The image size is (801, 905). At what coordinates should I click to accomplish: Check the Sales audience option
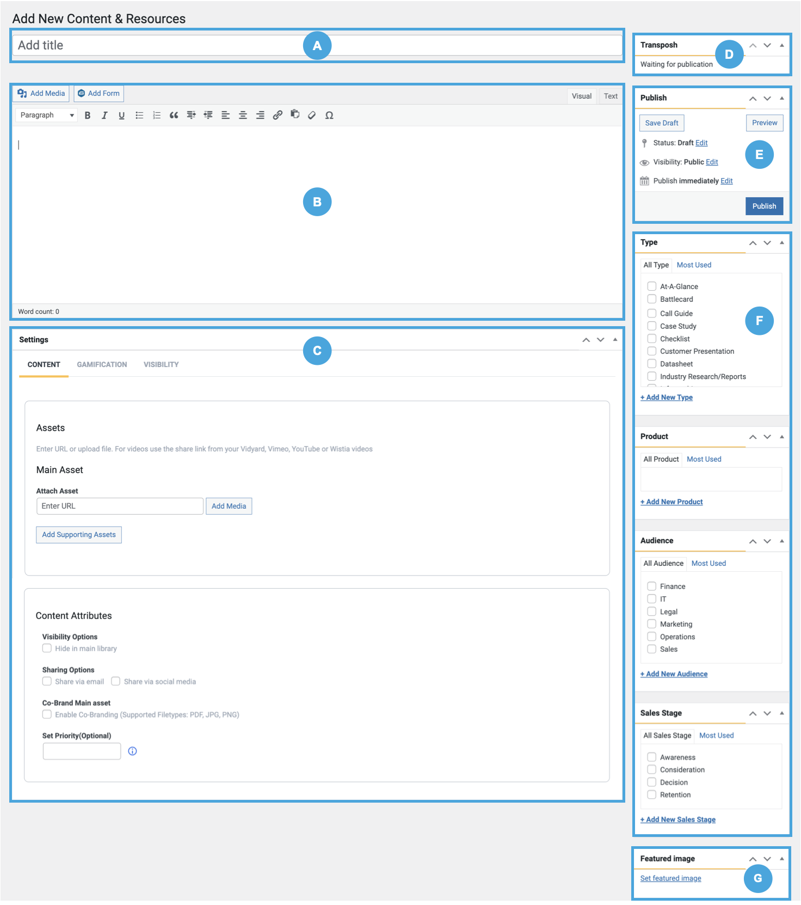click(x=651, y=649)
